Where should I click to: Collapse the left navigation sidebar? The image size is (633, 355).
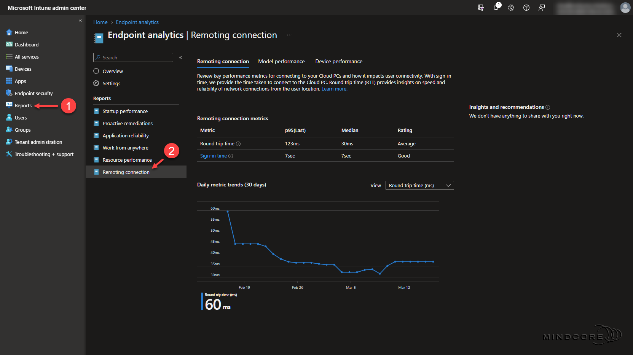[80, 21]
